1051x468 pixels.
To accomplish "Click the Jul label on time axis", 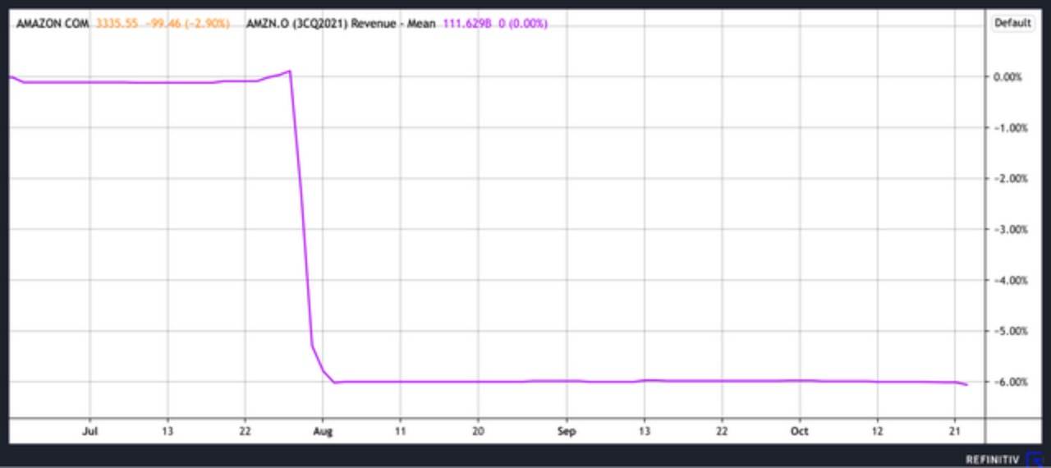I will [x=91, y=431].
